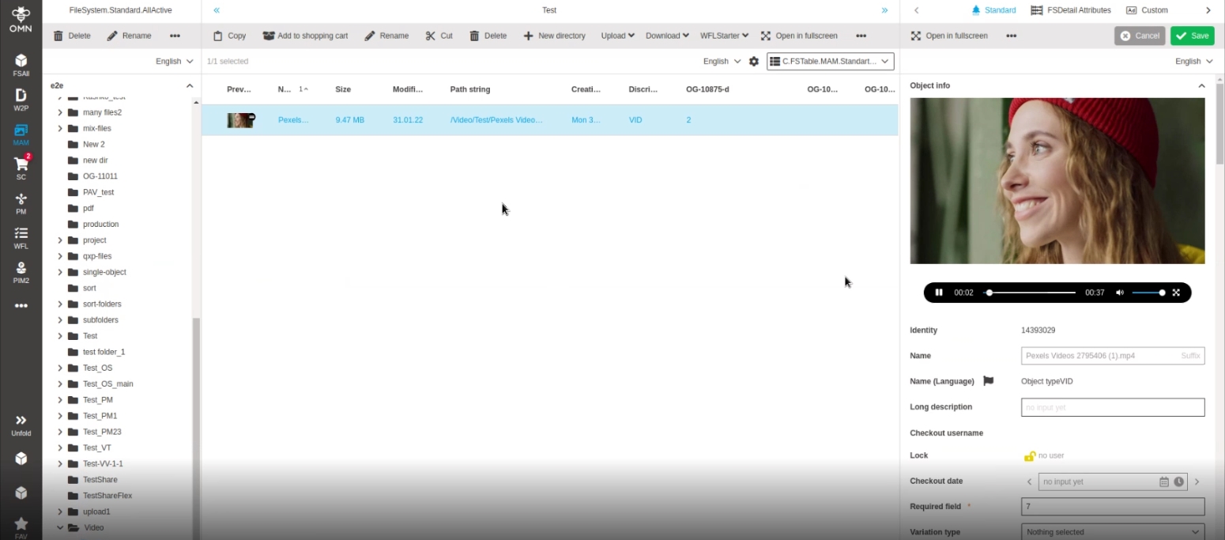Image resolution: width=1225 pixels, height=540 pixels.
Task: Click Cut in center toolbar
Action: pos(439,36)
